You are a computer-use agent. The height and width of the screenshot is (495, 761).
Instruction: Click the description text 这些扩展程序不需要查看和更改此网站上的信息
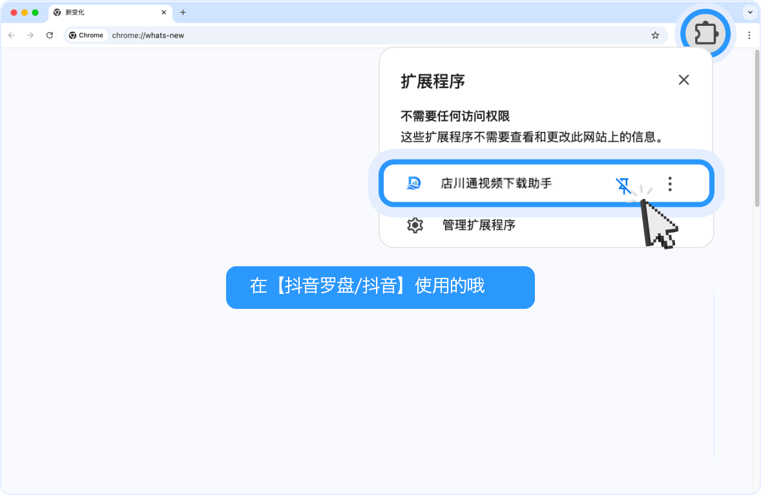pyautogui.click(x=532, y=138)
